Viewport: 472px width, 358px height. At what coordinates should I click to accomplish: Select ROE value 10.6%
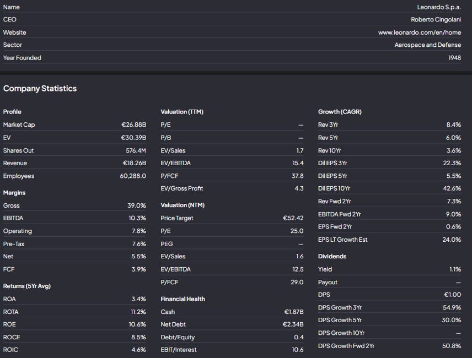(x=137, y=324)
